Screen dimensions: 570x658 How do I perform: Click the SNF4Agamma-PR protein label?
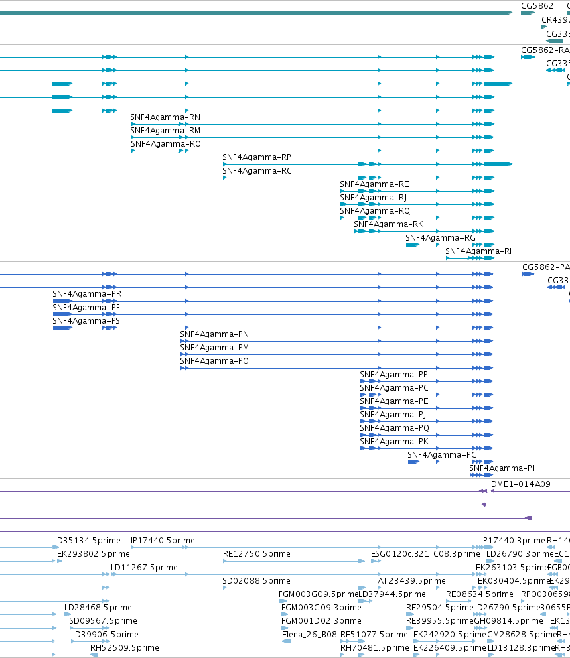[x=87, y=294]
